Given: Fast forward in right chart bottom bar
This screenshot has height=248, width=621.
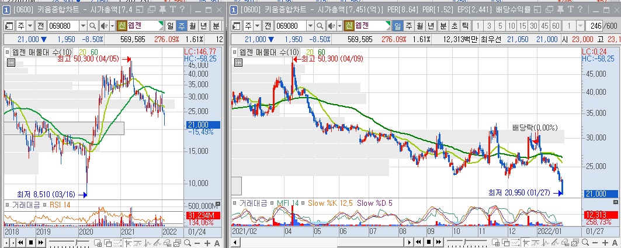Looking at the screenshot, I should click(439, 243).
